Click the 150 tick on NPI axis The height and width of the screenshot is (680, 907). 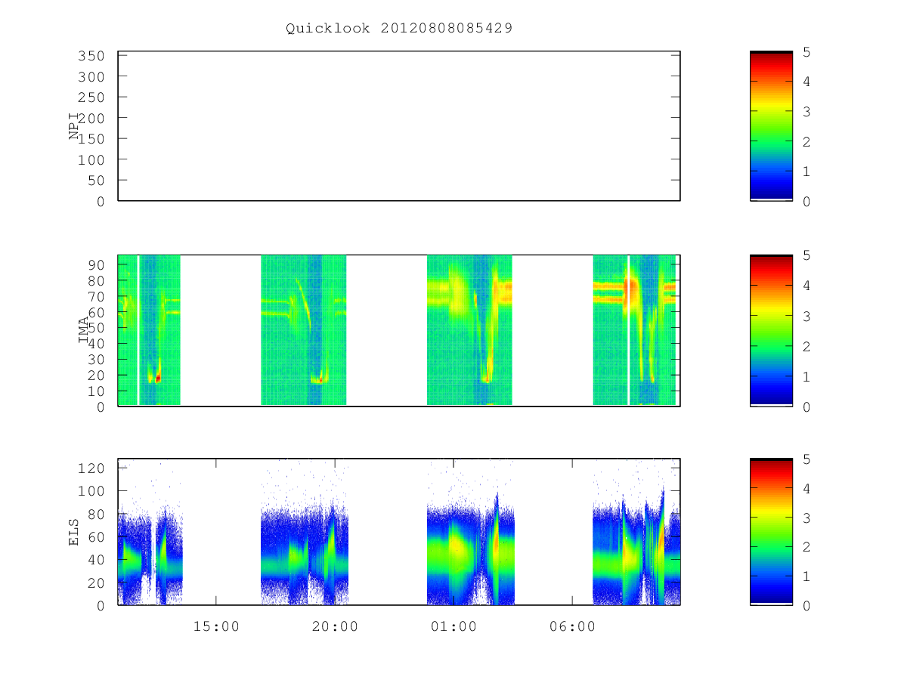coord(91,139)
